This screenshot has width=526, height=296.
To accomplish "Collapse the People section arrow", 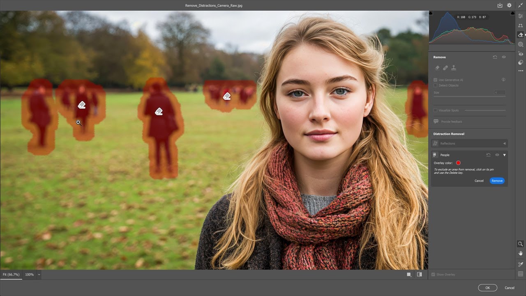I will click(x=504, y=155).
